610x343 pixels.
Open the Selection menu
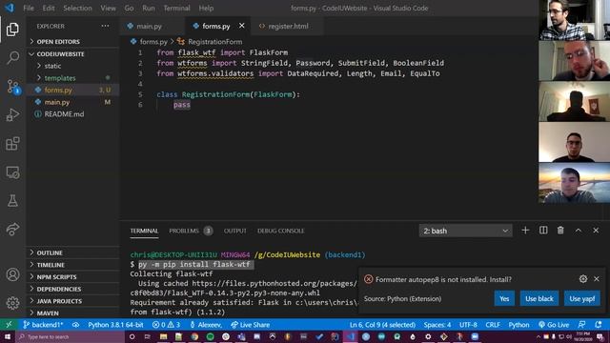click(77, 8)
